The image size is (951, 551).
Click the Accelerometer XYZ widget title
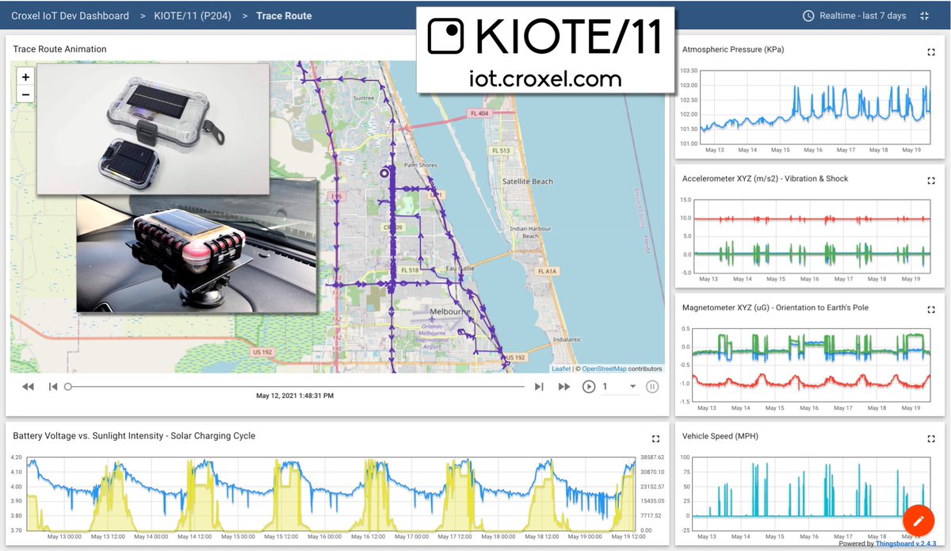pos(766,178)
